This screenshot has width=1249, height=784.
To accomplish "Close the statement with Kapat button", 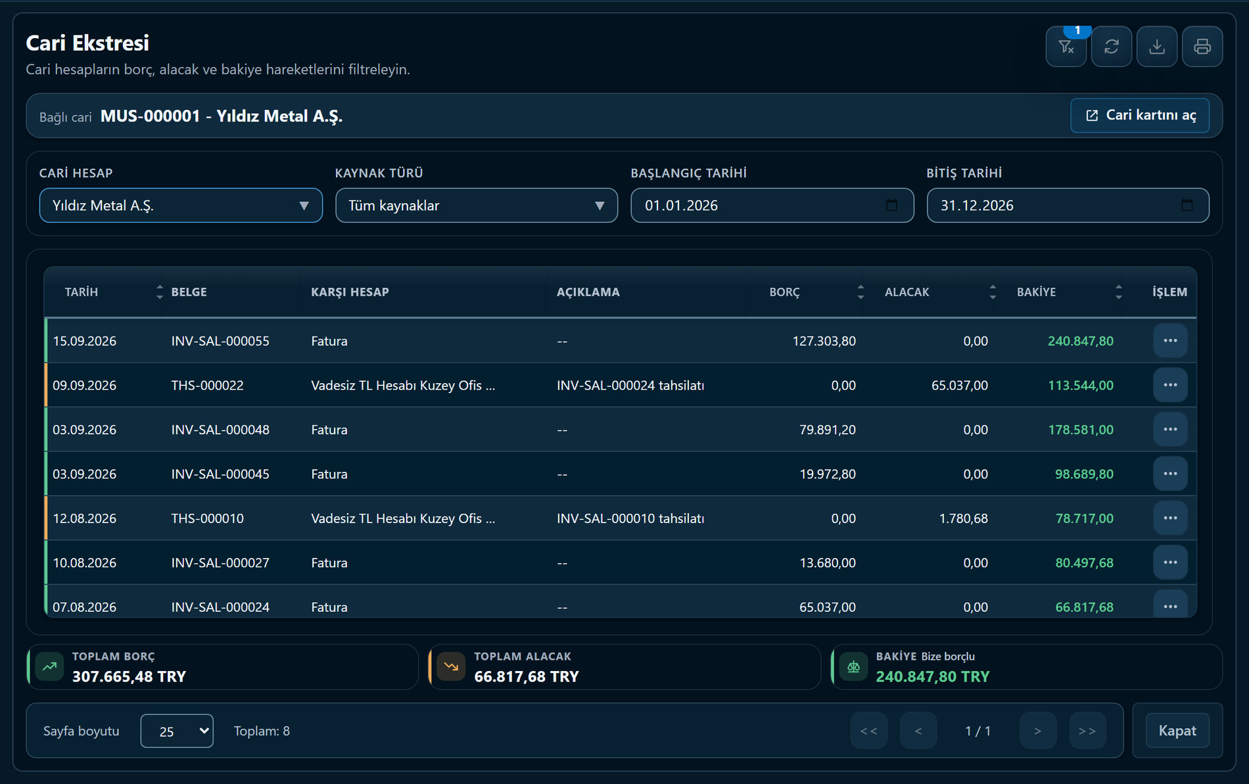I will coord(1177,731).
